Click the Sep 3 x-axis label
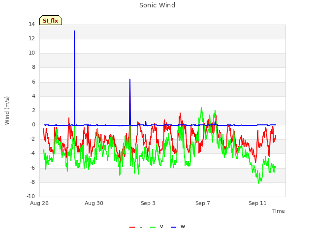The width and height of the screenshot is (315, 236). click(x=148, y=203)
